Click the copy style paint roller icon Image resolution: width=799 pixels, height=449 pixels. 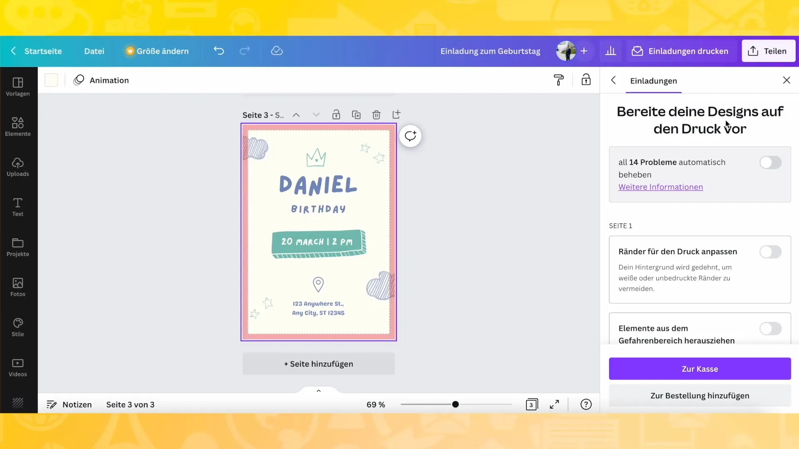[x=559, y=80]
